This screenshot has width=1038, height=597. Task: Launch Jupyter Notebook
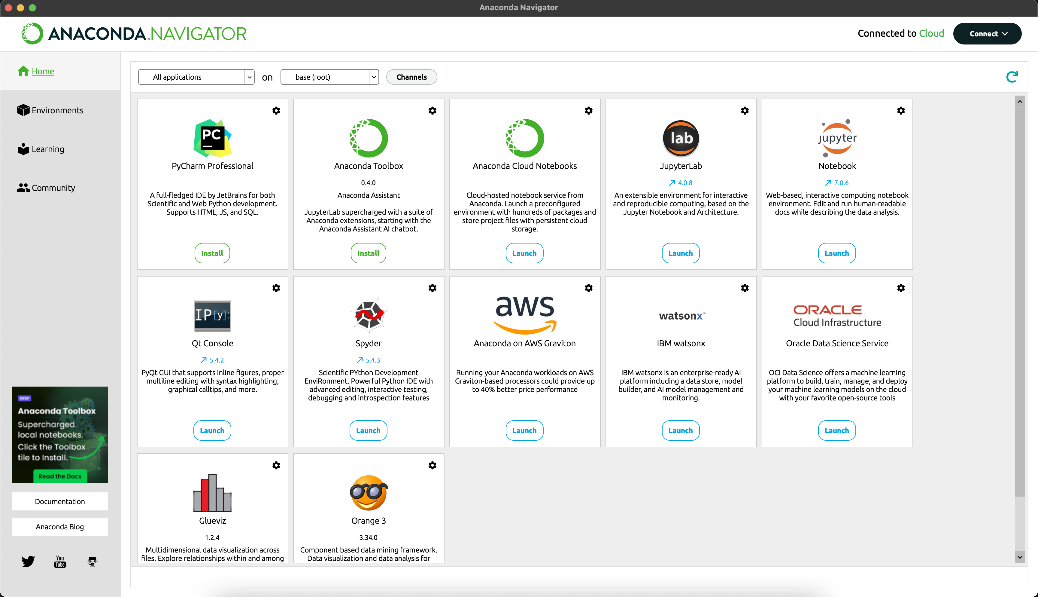[x=837, y=253]
